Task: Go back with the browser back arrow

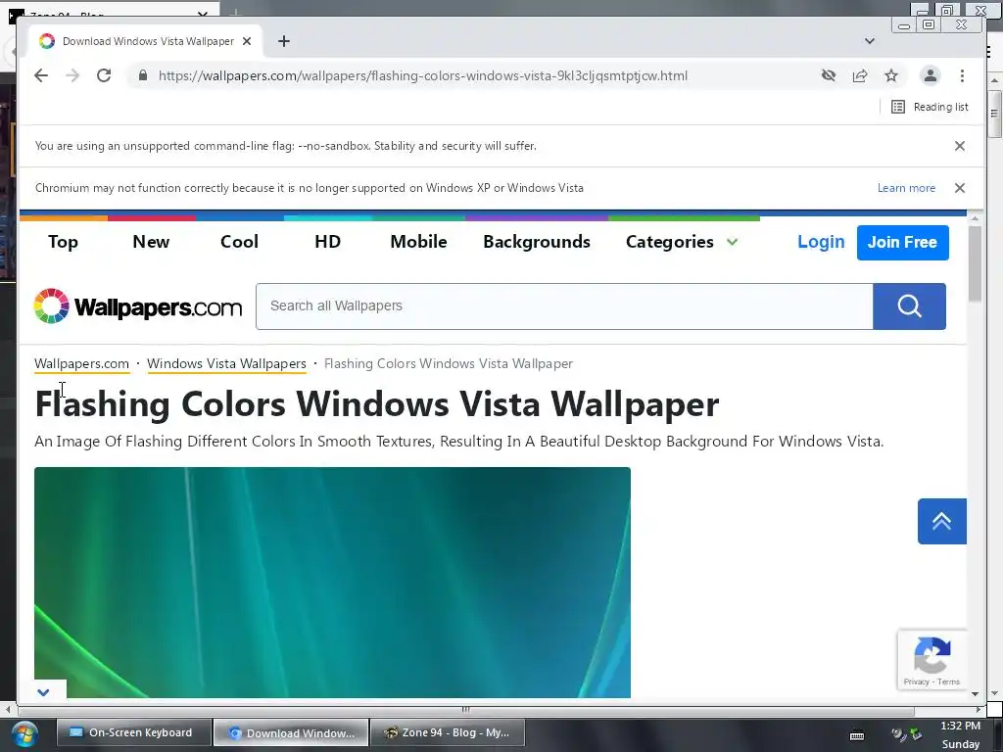Action: [x=41, y=75]
